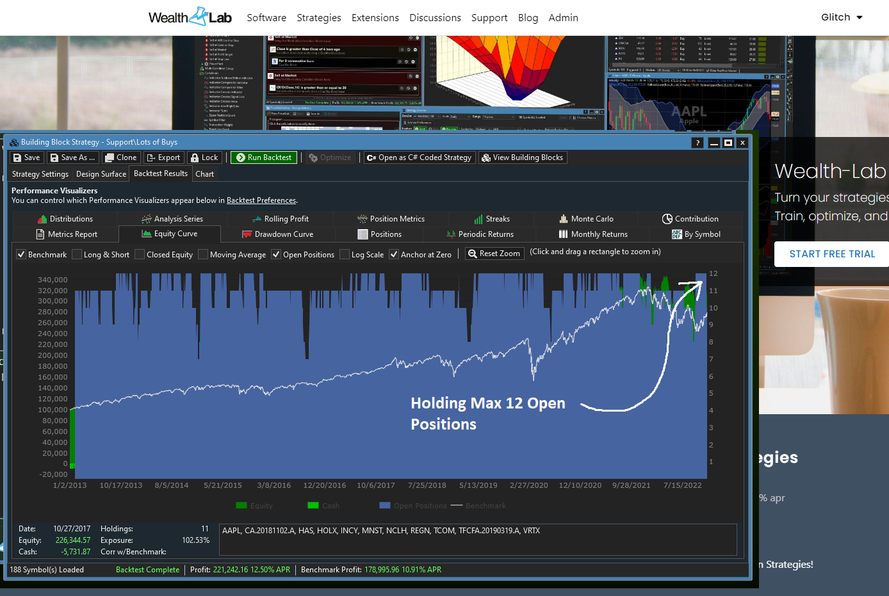Click the open positions holdings symbol list
This screenshot has width=889, height=596.
pyautogui.click(x=477, y=539)
